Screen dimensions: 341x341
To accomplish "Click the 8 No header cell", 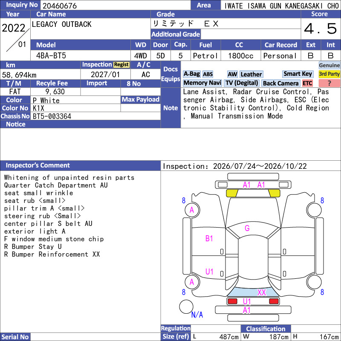I will tap(141, 84).
